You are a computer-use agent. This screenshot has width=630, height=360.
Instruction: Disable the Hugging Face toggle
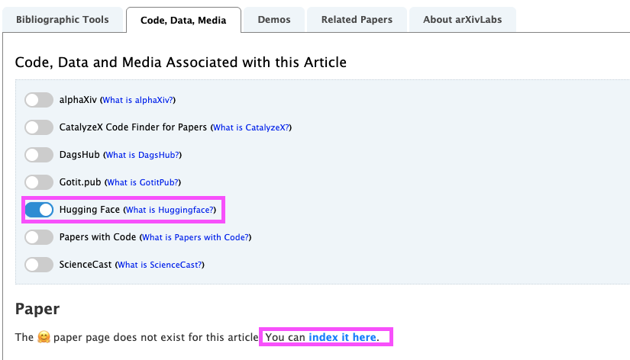pos(39,210)
